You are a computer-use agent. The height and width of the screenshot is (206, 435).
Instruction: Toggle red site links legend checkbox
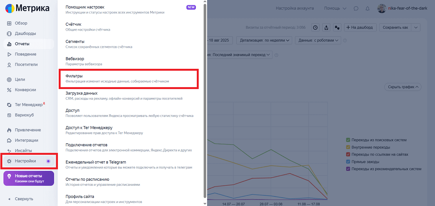[x=348, y=154]
